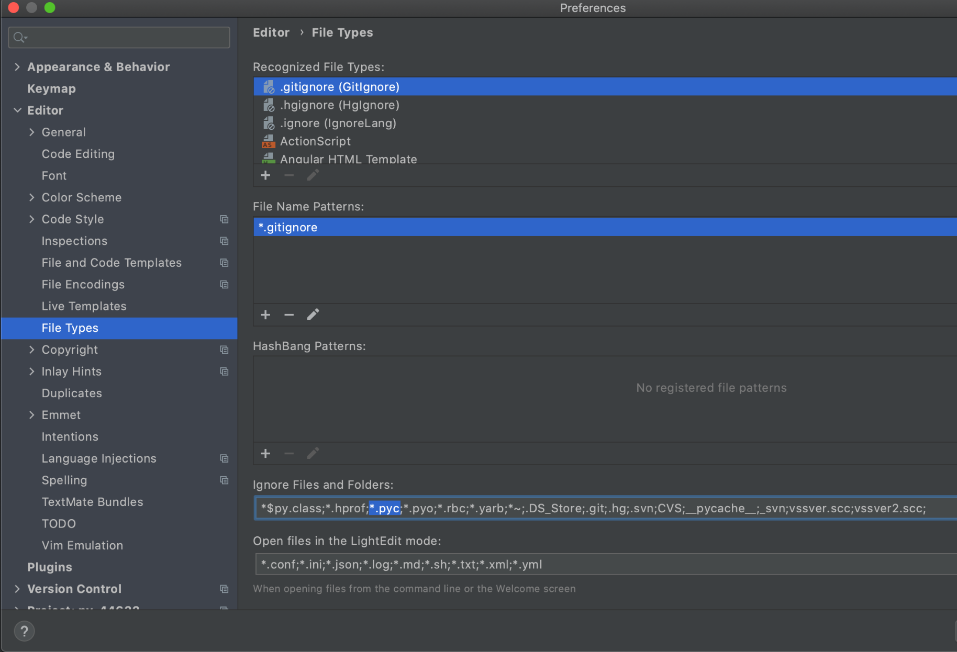
Task: Open the Plugins settings page
Action: tap(49, 567)
